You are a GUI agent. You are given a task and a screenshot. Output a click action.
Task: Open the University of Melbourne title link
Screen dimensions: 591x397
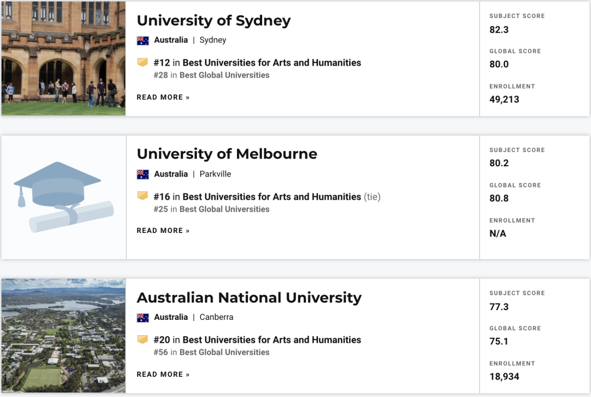[227, 154]
